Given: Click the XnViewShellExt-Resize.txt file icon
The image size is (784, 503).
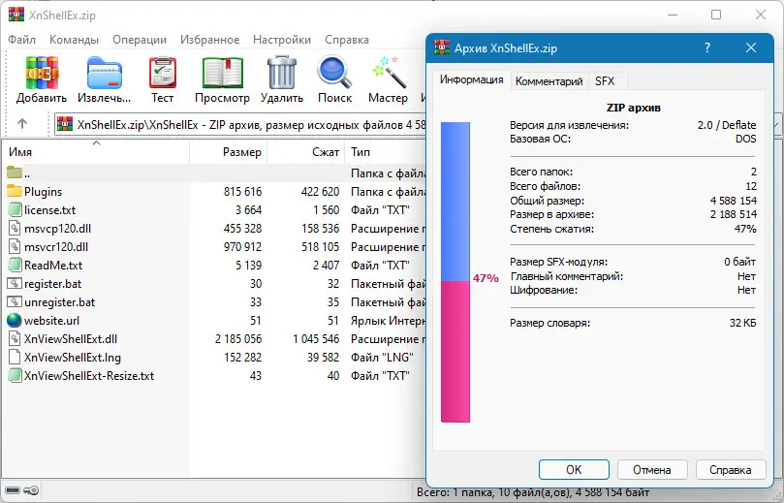Looking at the screenshot, I should [15, 375].
